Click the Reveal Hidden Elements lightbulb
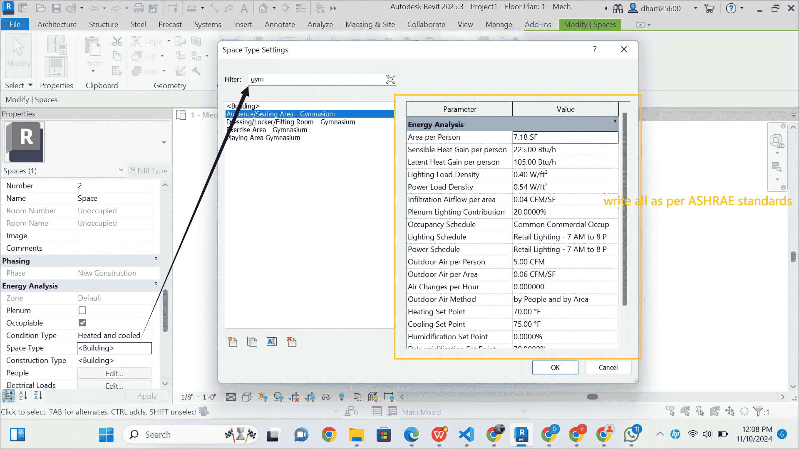Image resolution: width=799 pixels, height=449 pixels. pos(342,397)
